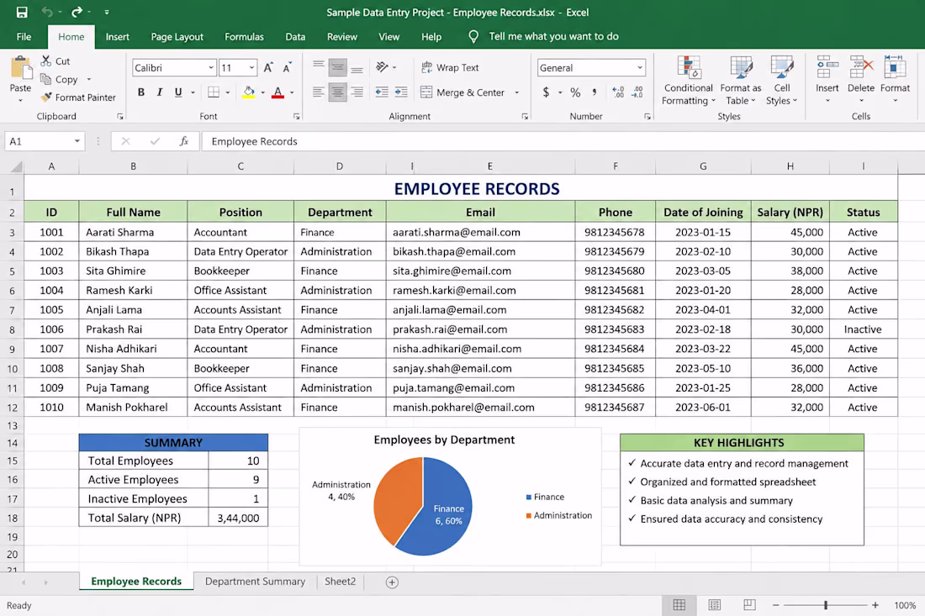Viewport: 925px width, 616px height.
Task: Toggle Wrap Text
Action: (x=450, y=68)
